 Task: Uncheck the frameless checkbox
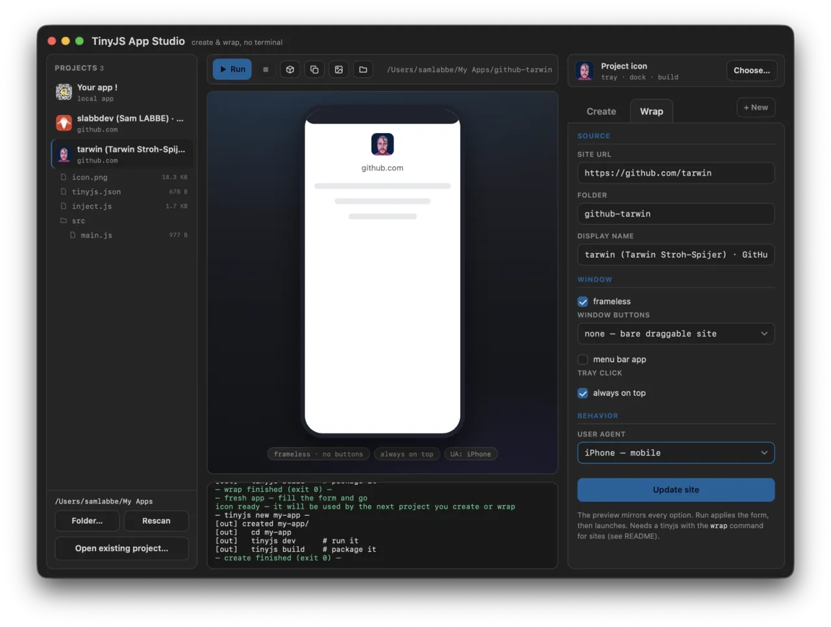point(582,302)
